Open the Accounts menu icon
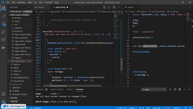Viewport: 193px width, 109px height. click(3, 94)
